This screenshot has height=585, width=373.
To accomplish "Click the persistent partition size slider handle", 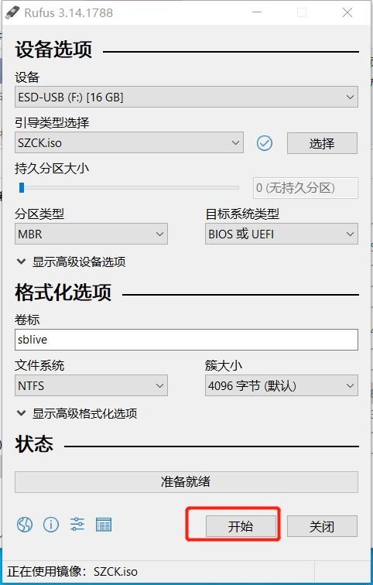I will (x=22, y=187).
